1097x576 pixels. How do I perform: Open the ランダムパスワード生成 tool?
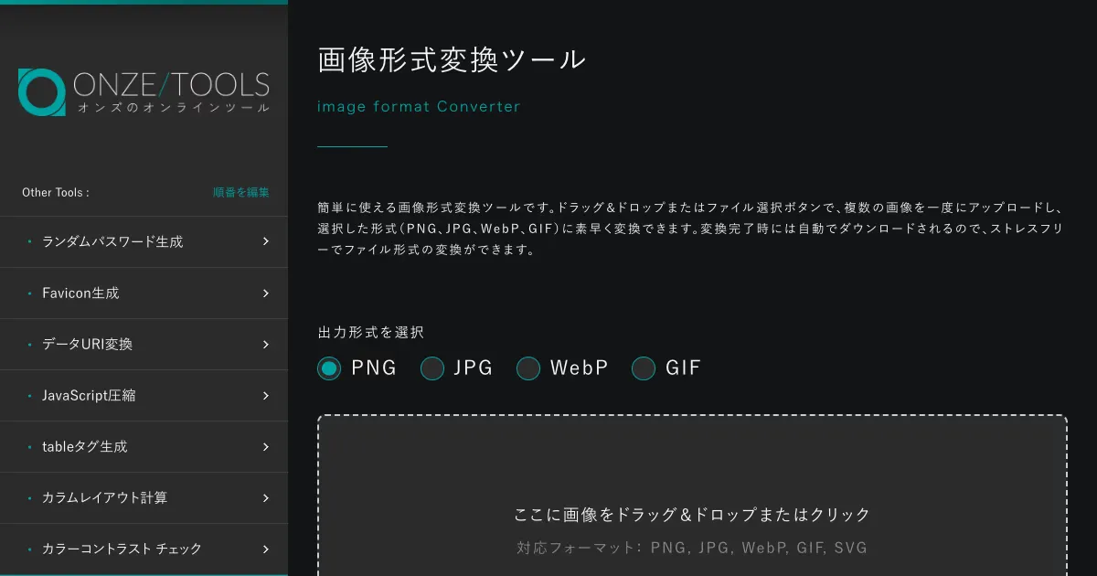pyautogui.click(x=112, y=242)
